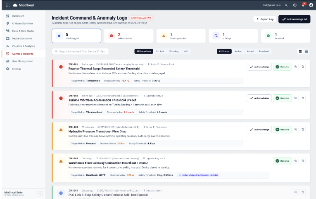
Task: Resolve the Hydraulic Pressure Flow Drop incident
Action: (282, 129)
